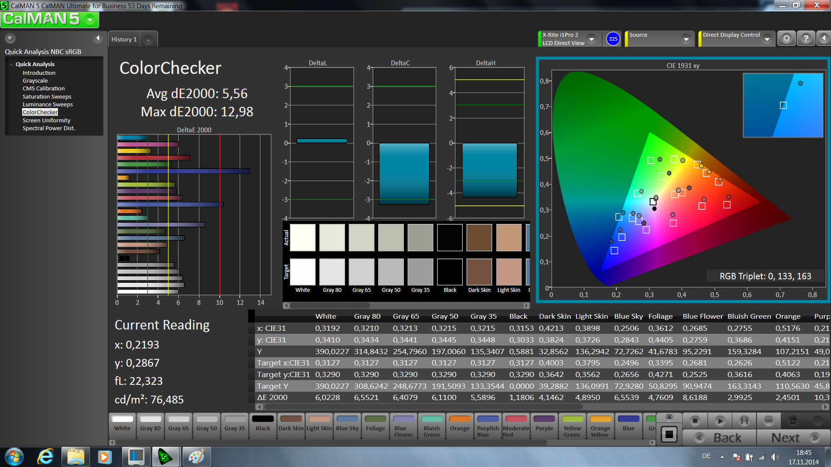Open Saturation Sweeps in the sidebar
Screen dimensions: 831x467
(x=47, y=97)
